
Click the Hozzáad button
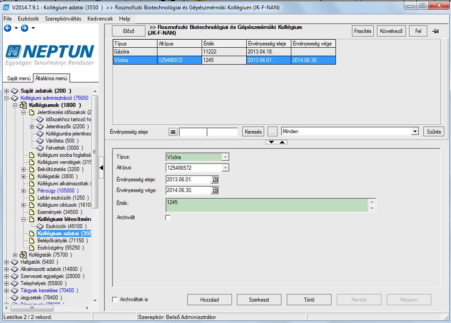click(x=209, y=300)
